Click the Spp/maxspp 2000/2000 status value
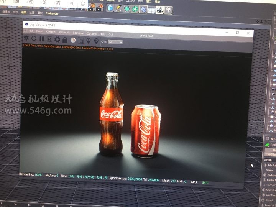 [x=135, y=179]
